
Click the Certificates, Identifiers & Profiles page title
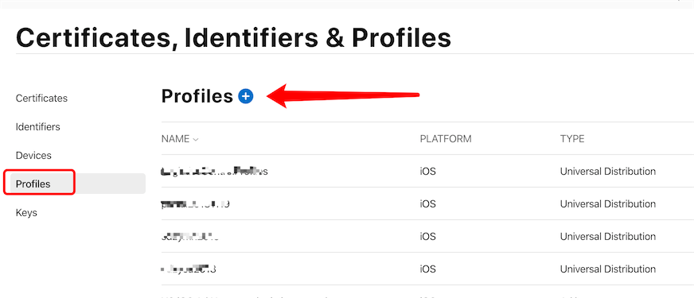tap(233, 37)
